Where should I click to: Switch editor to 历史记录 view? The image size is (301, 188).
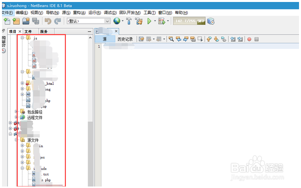pos(125,39)
